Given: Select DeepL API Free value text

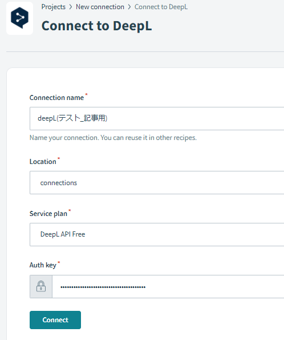Looking at the screenshot, I should (63, 234).
